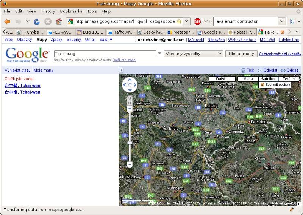
Task: Click the map search field with T'ai-chung
Action: [105, 54]
